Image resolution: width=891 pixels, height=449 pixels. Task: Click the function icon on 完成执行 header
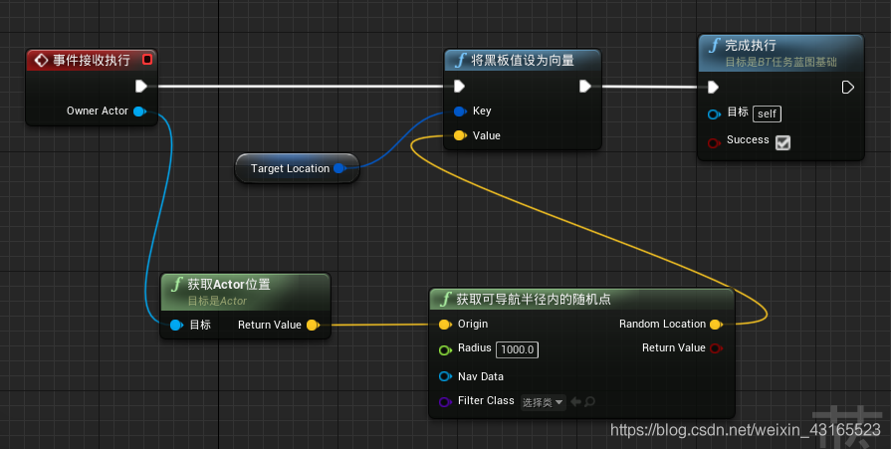pyautogui.click(x=714, y=45)
